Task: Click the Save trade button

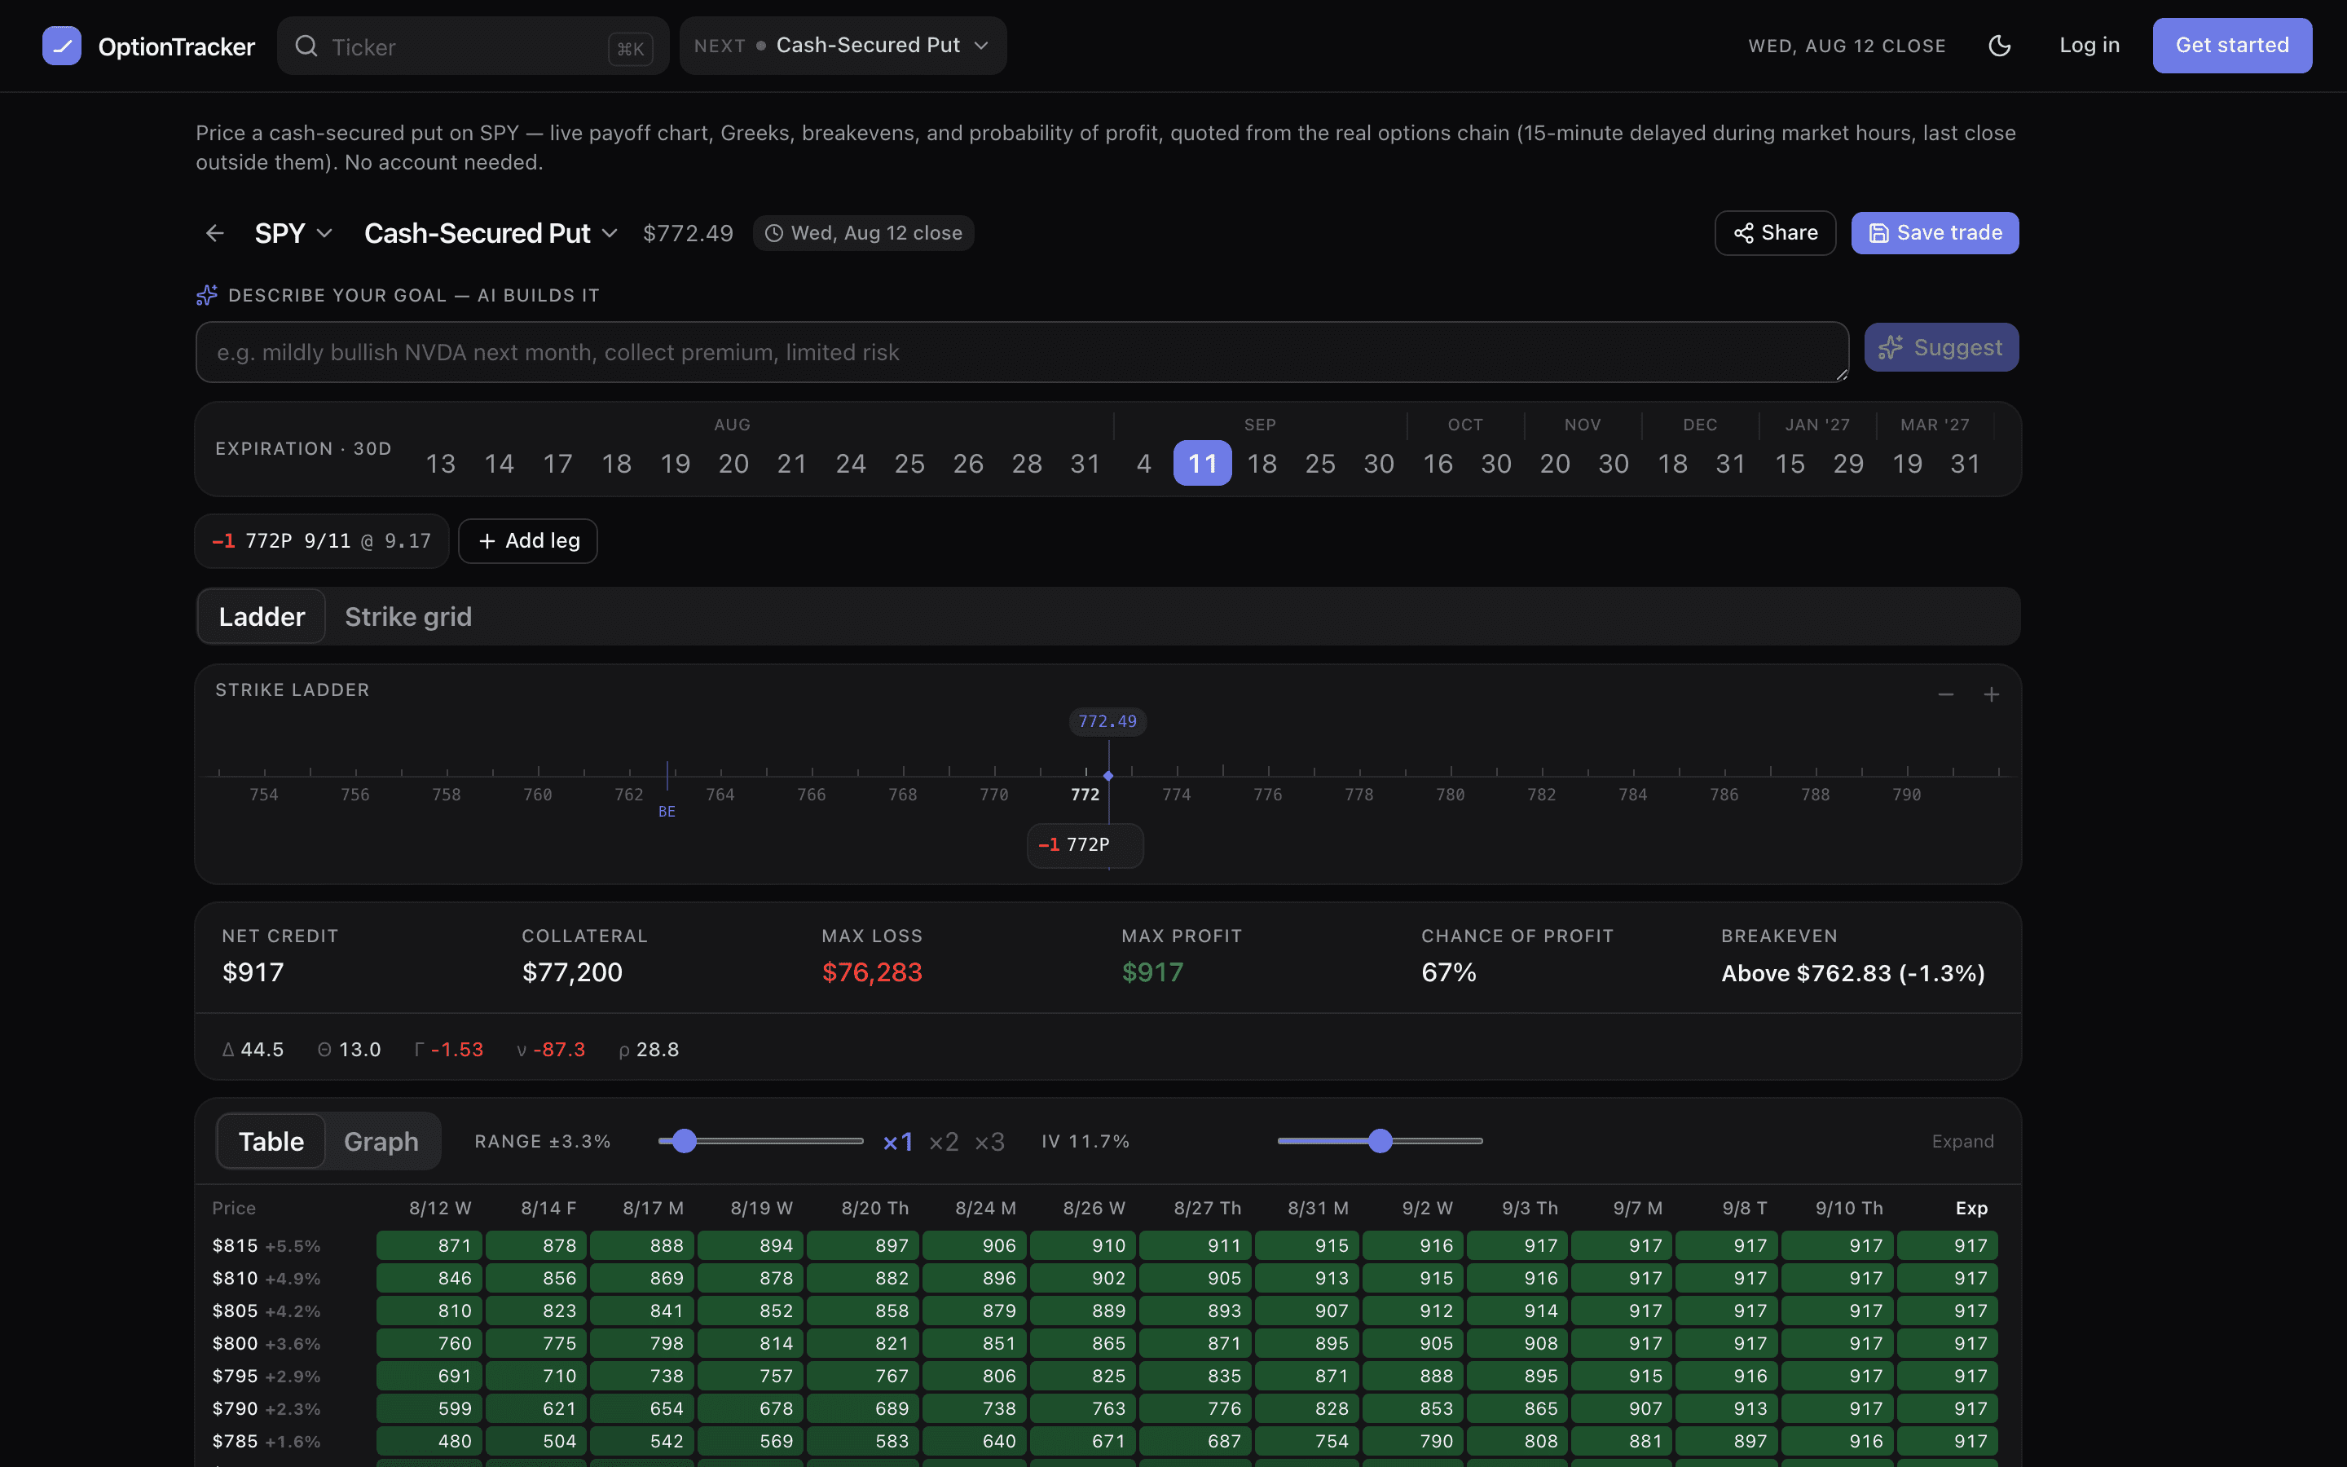Action: (1935, 233)
